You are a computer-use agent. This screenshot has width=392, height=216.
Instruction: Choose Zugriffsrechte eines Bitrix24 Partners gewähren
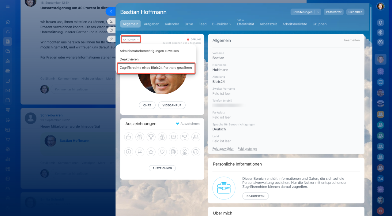tap(156, 68)
